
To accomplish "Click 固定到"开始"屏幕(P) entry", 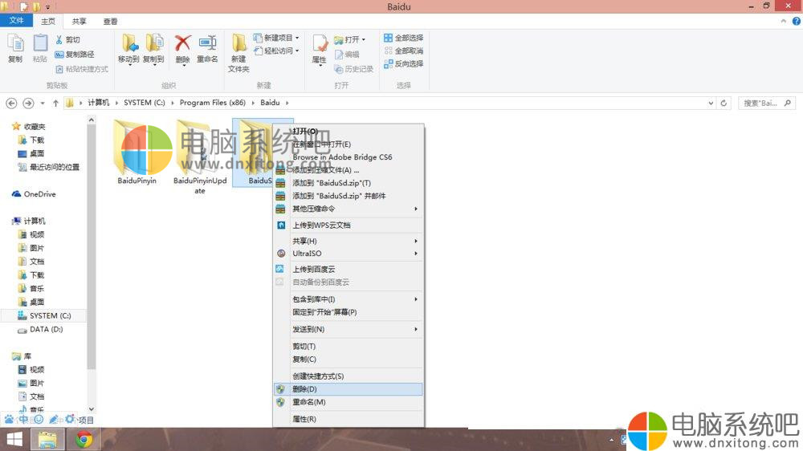I will (349, 312).
